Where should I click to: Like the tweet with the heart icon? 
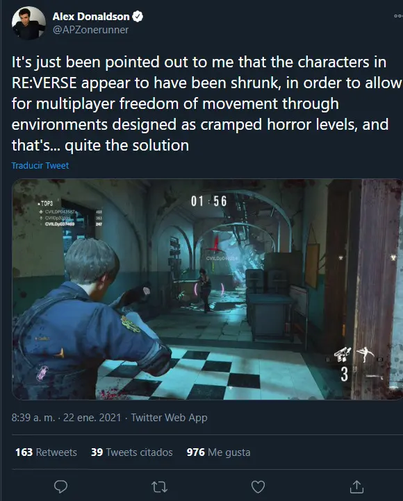click(x=258, y=487)
